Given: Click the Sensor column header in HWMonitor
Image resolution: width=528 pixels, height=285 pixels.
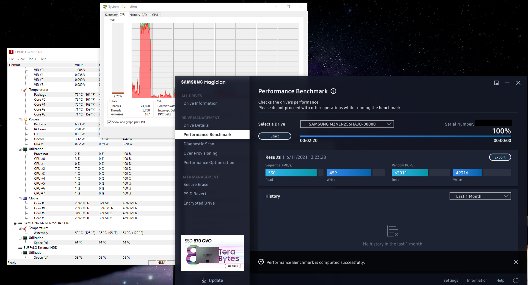Looking at the screenshot, I should [40, 65].
